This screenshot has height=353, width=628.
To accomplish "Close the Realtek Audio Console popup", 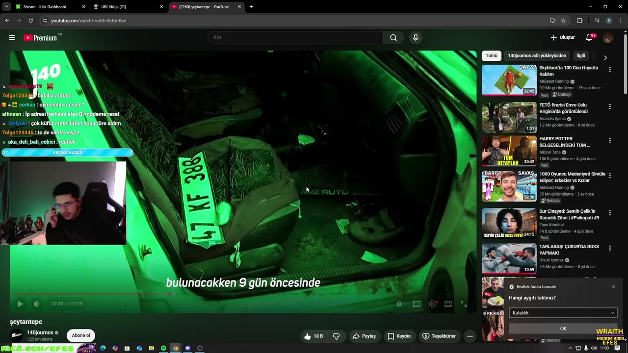I will (x=613, y=286).
